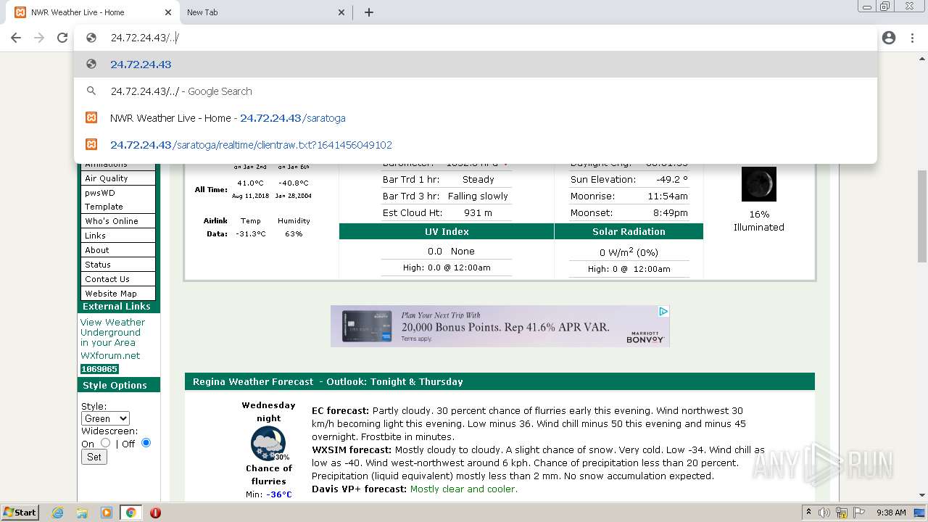The height and width of the screenshot is (522, 928).
Task: Open the About page
Action: coord(118,250)
